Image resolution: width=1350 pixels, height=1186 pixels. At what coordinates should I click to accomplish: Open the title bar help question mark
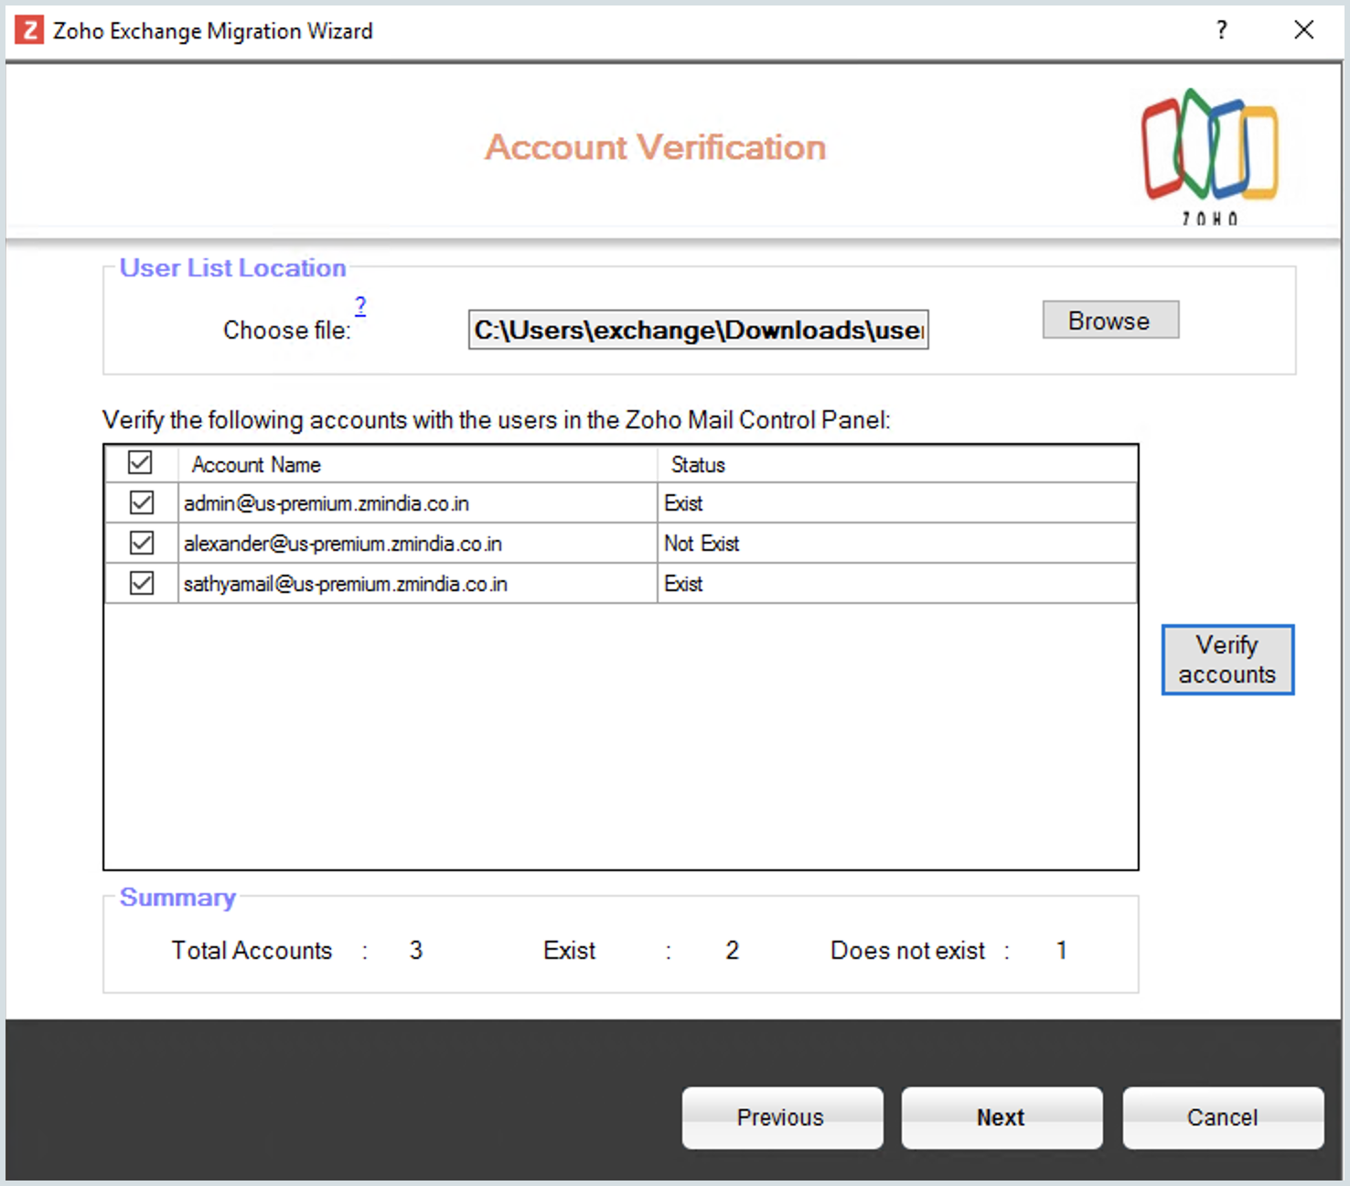(x=1222, y=30)
